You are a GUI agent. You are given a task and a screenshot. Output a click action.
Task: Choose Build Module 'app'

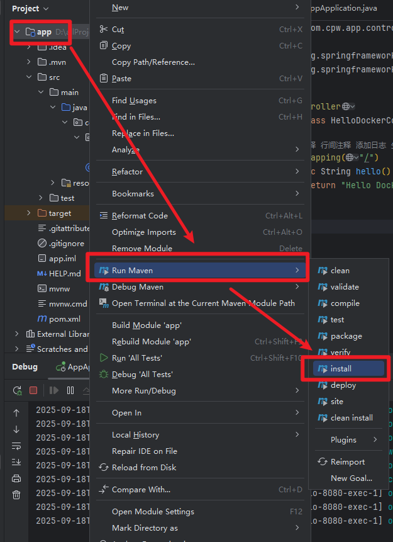click(x=201, y=325)
